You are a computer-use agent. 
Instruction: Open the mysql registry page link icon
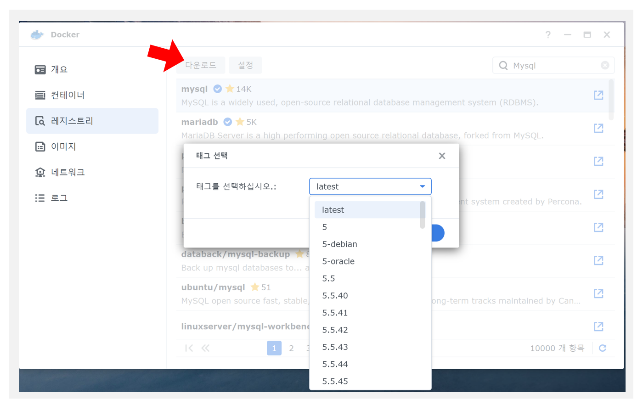tap(598, 95)
